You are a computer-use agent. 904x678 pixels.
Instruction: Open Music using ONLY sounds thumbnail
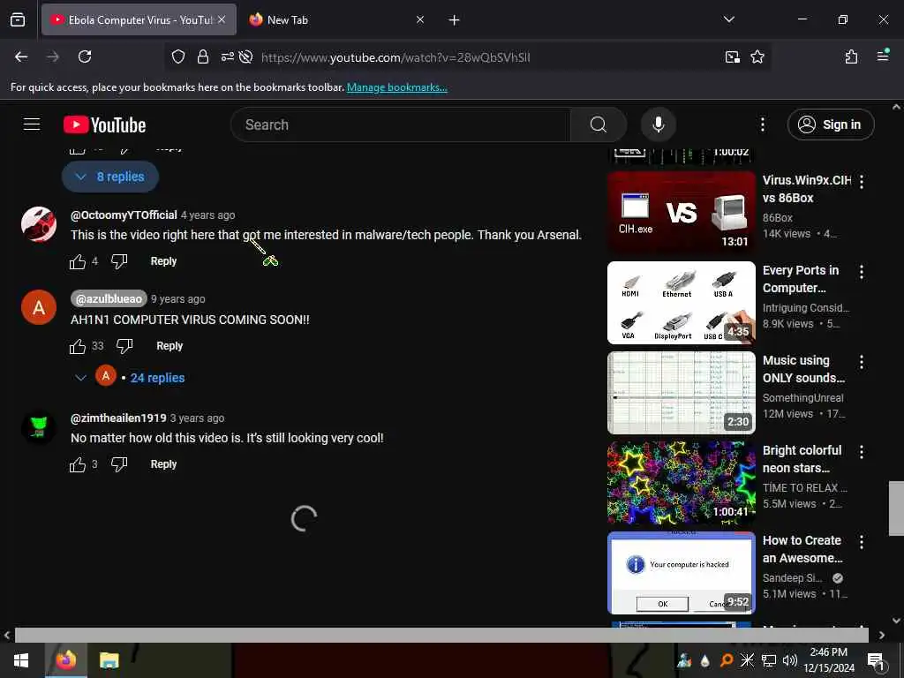[681, 393]
